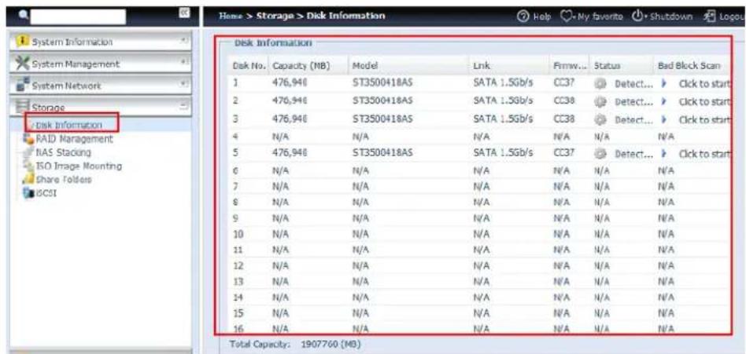The height and width of the screenshot is (354, 746).
Task: Click disk 3 status gear icon
Action: tap(600, 119)
